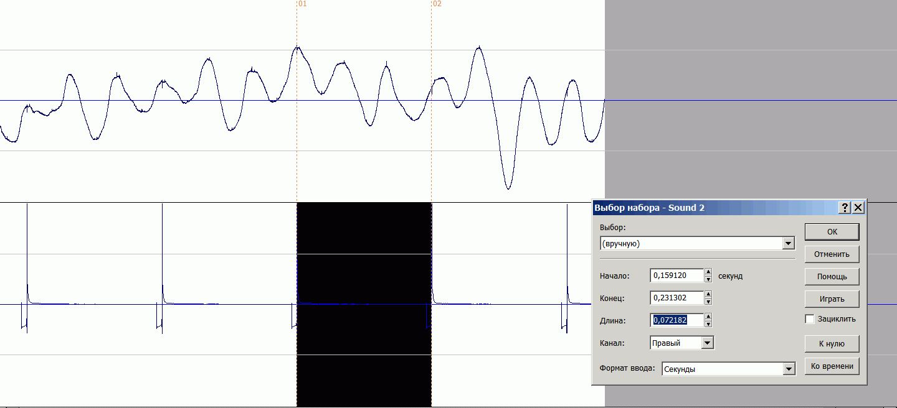Enable the 'Зациклить' loop checkbox
Screen dimensions: 897x408
click(x=810, y=319)
